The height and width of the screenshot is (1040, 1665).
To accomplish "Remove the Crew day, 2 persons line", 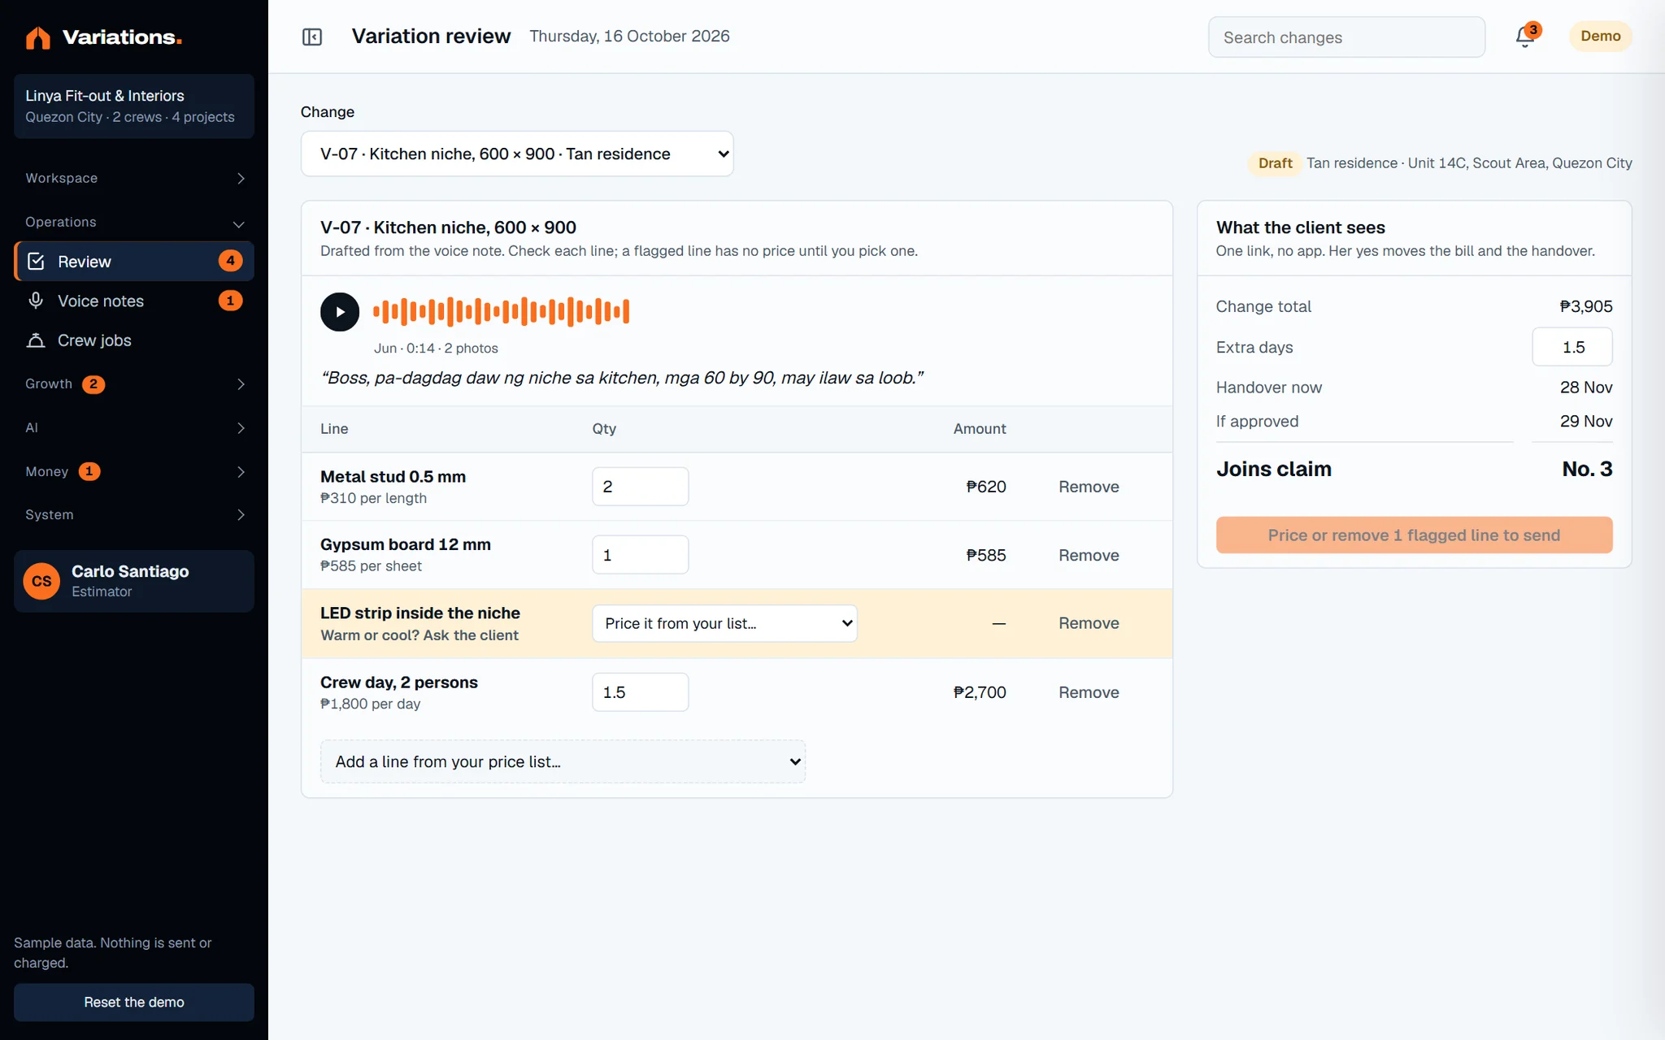I will [x=1089, y=692].
